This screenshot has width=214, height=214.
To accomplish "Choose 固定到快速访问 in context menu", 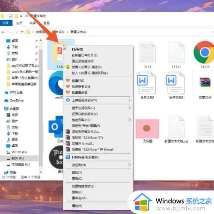I will pos(98,61).
